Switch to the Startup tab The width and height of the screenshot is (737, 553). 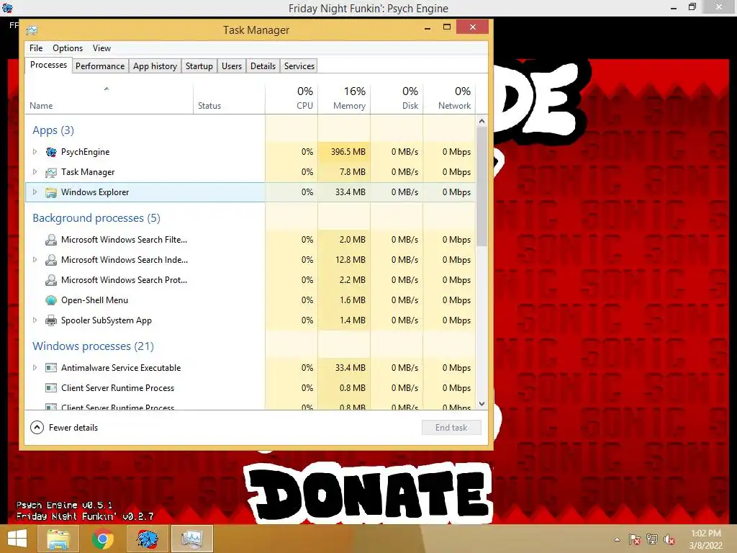click(x=199, y=66)
